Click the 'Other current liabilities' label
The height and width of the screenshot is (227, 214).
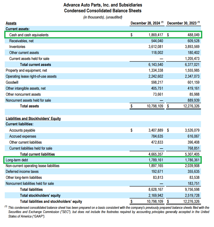tap(25, 142)
